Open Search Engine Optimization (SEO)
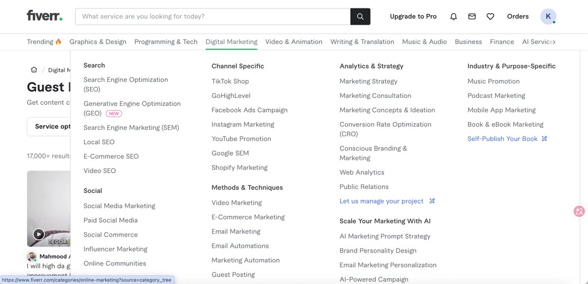Image resolution: width=588 pixels, height=284 pixels. coord(126,84)
